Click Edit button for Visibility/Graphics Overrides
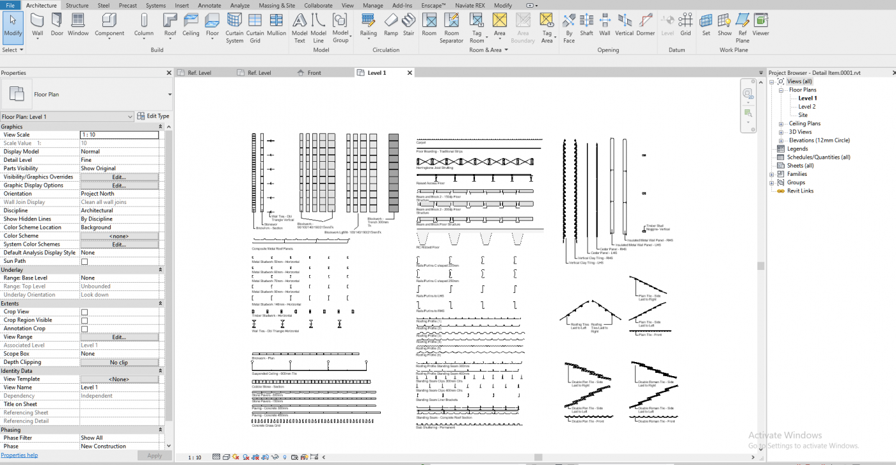The height and width of the screenshot is (465, 896). pyautogui.click(x=119, y=177)
